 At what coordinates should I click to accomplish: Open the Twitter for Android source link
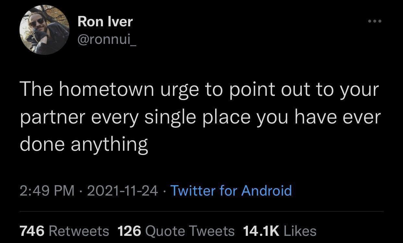[x=231, y=190]
